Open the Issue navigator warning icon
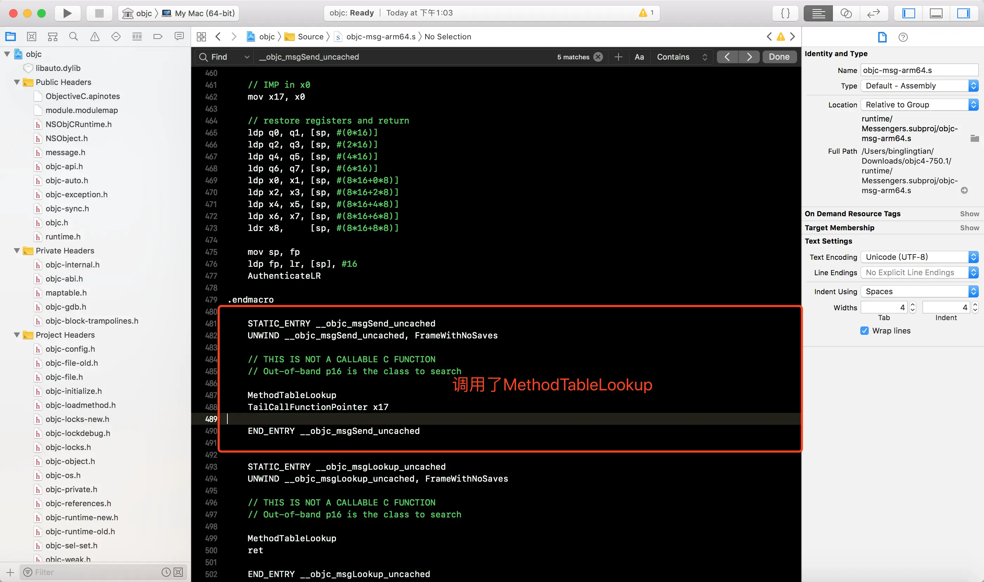This screenshot has height=582, width=984. [x=95, y=37]
